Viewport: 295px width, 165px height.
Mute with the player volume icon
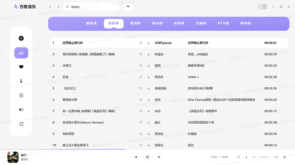pos(254,157)
